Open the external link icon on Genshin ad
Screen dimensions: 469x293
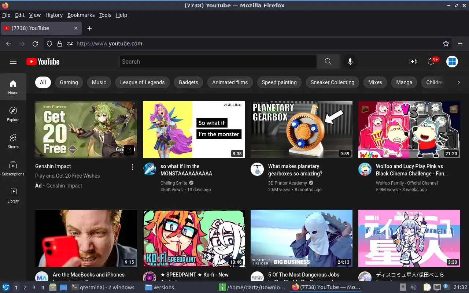(129, 150)
